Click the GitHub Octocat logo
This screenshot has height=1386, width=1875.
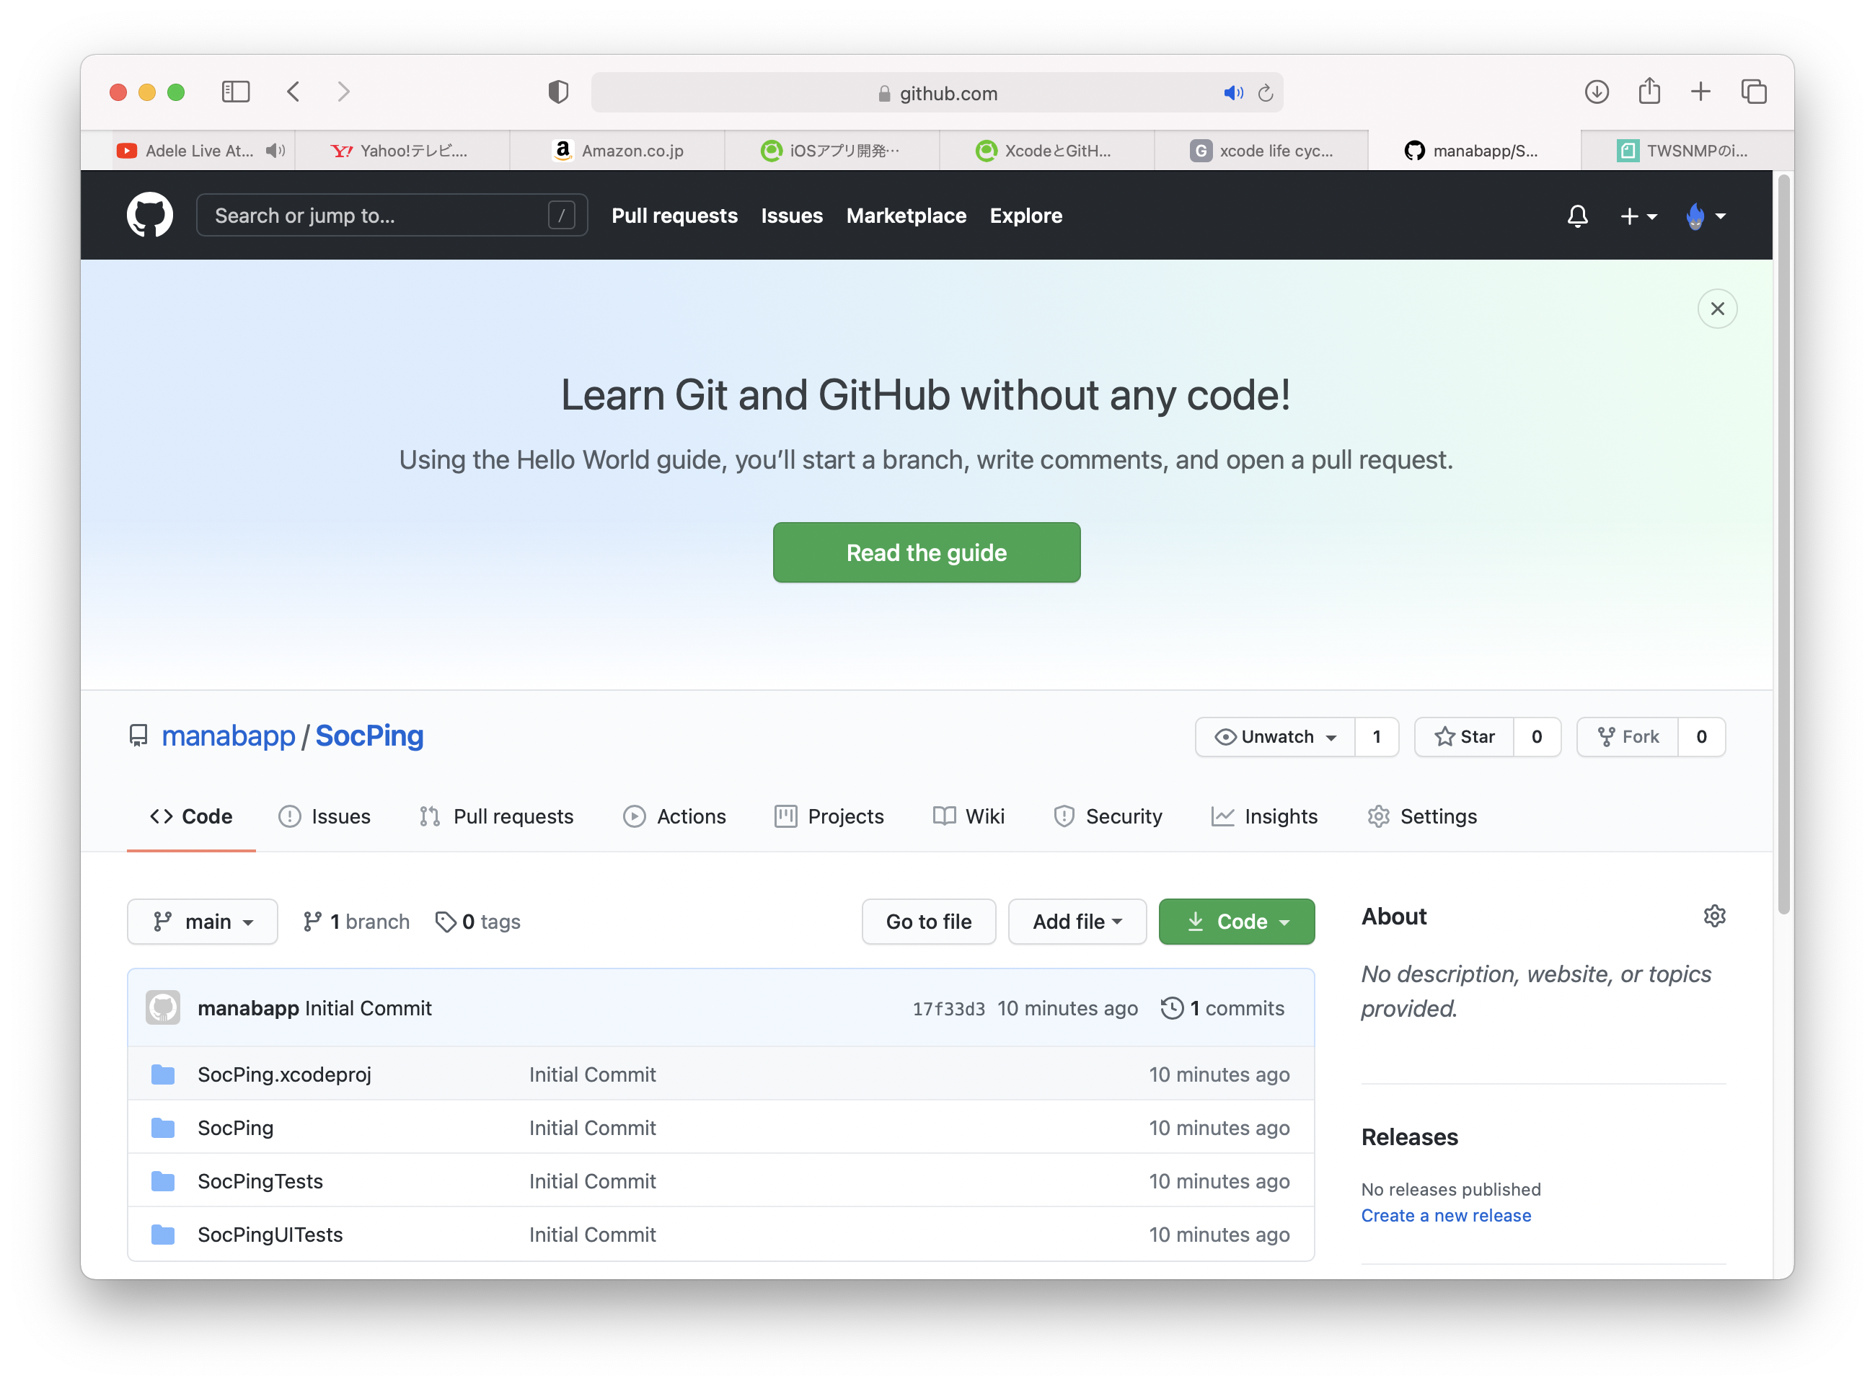click(x=149, y=215)
